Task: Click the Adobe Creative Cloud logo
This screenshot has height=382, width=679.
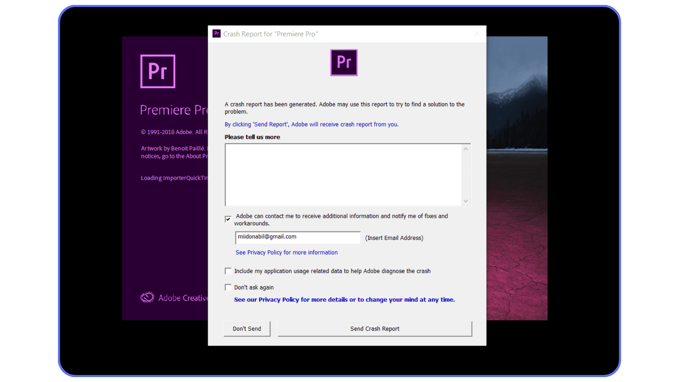Action: pyautogui.click(x=147, y=297)
